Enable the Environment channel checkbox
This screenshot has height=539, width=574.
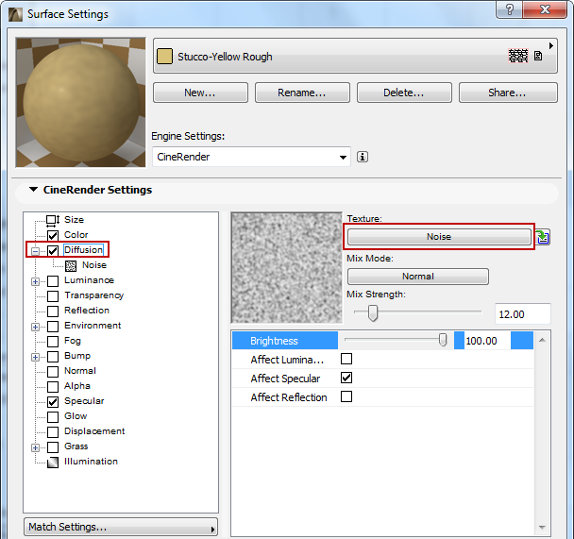click(x=53, y=327)
